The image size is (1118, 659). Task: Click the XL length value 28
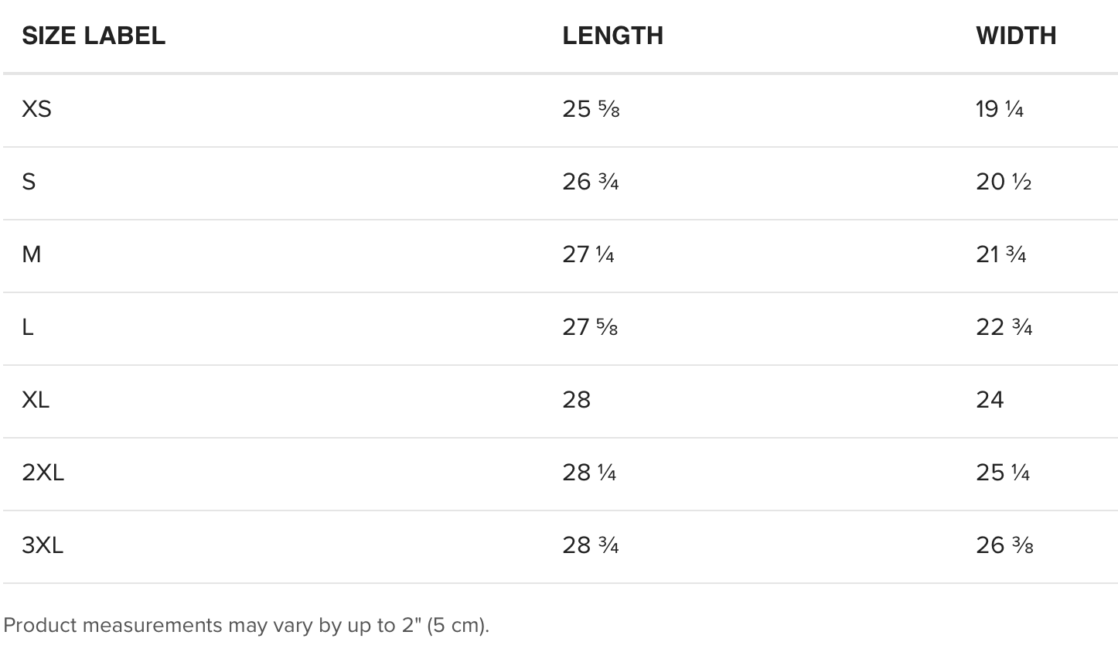pos(577,400)
